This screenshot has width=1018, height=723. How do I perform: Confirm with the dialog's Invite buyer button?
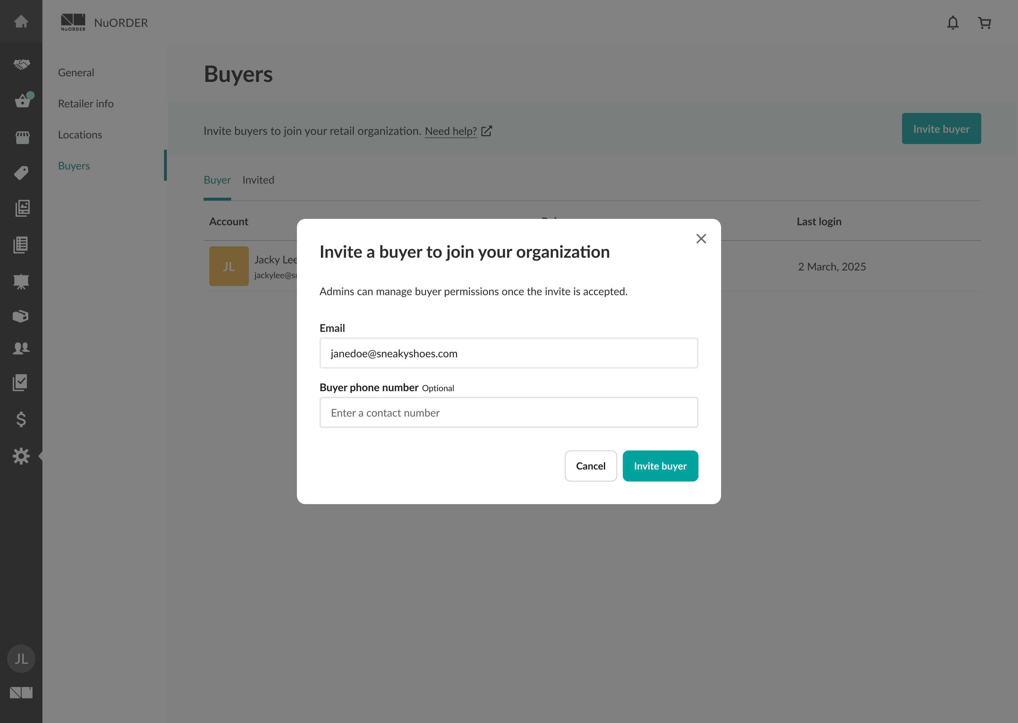(x=660, y=466)
